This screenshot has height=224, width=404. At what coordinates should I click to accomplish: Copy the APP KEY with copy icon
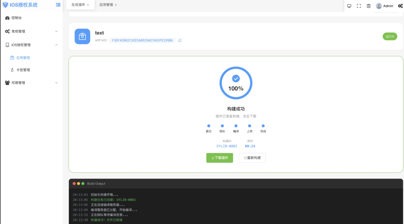pos(180,40)
